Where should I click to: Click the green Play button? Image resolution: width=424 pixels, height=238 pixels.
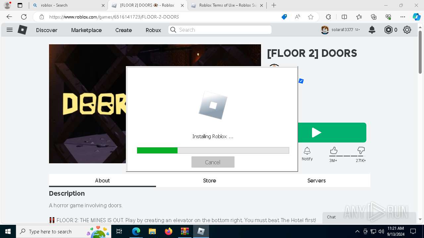[332, 133]
